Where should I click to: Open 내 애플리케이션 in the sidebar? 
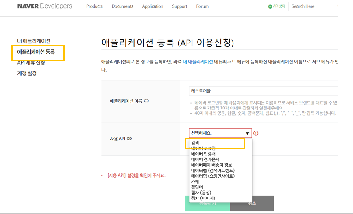34,41
